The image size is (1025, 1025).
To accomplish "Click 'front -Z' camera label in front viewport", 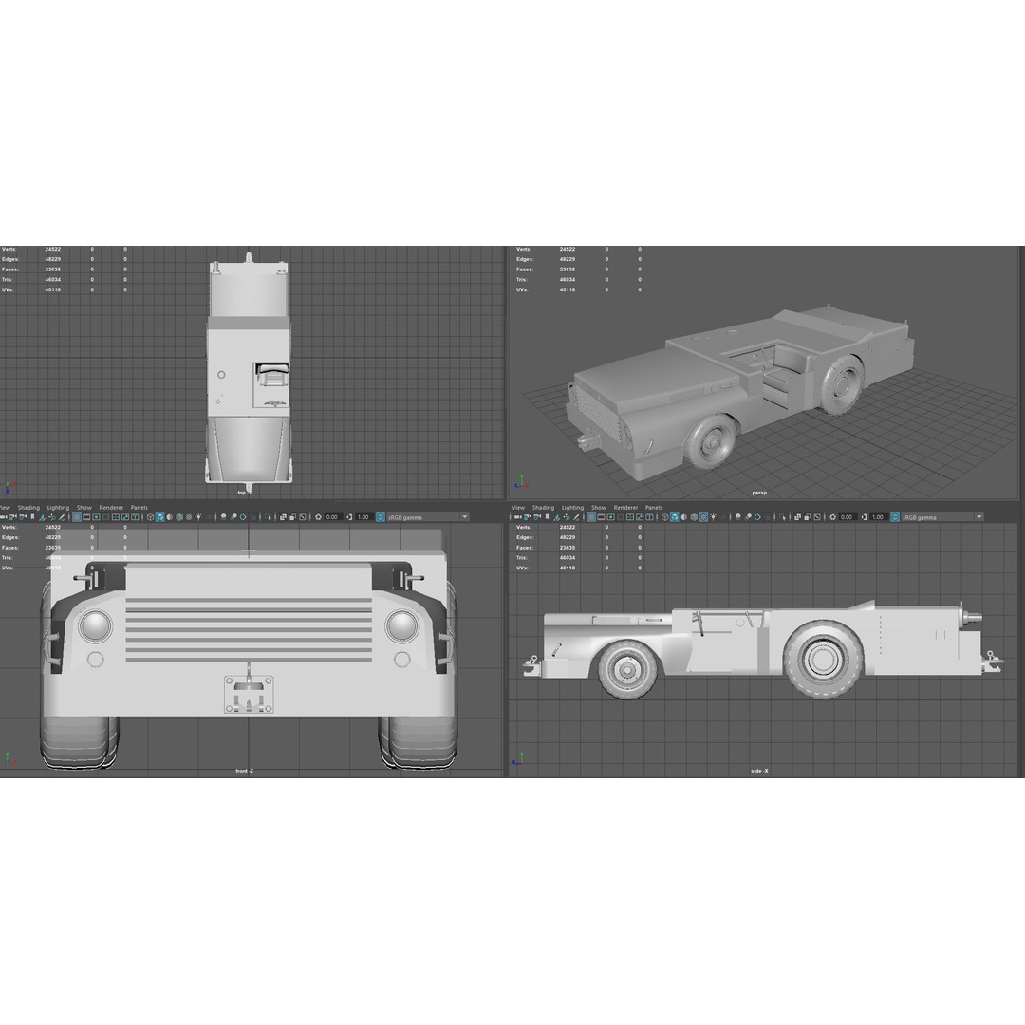I will (245, 771).
